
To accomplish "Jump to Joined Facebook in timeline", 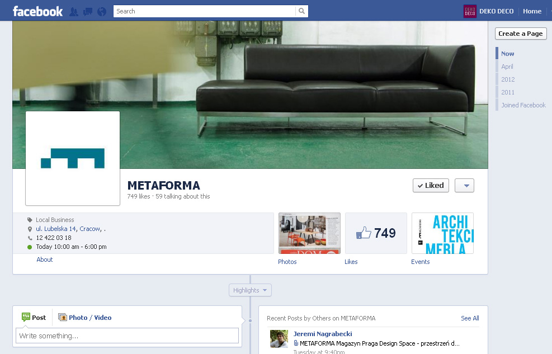I will pos(523,105).
